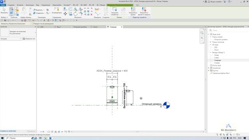Expand the 'Планы потолков' tree node
249x140 pixels.
(211, 42)
